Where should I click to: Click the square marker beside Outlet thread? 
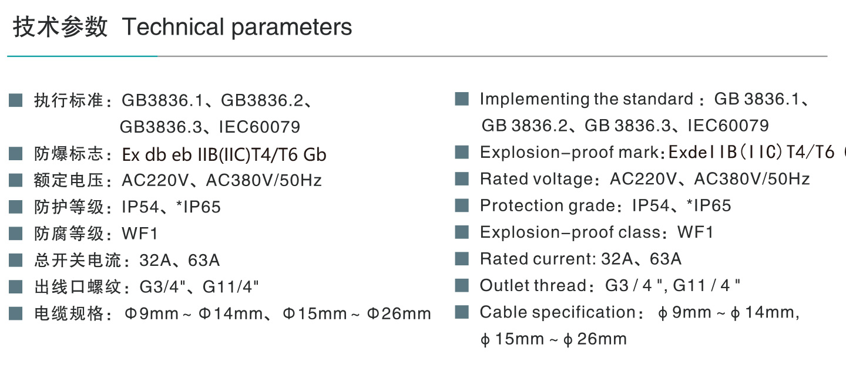point(462,286)
